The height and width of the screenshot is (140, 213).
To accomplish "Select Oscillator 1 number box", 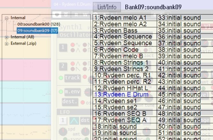I will point(63,47).
